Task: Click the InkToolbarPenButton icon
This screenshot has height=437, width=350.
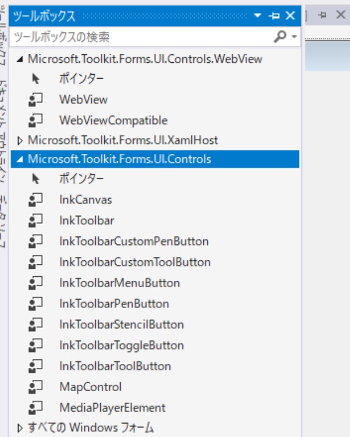Action: (36, 304)
